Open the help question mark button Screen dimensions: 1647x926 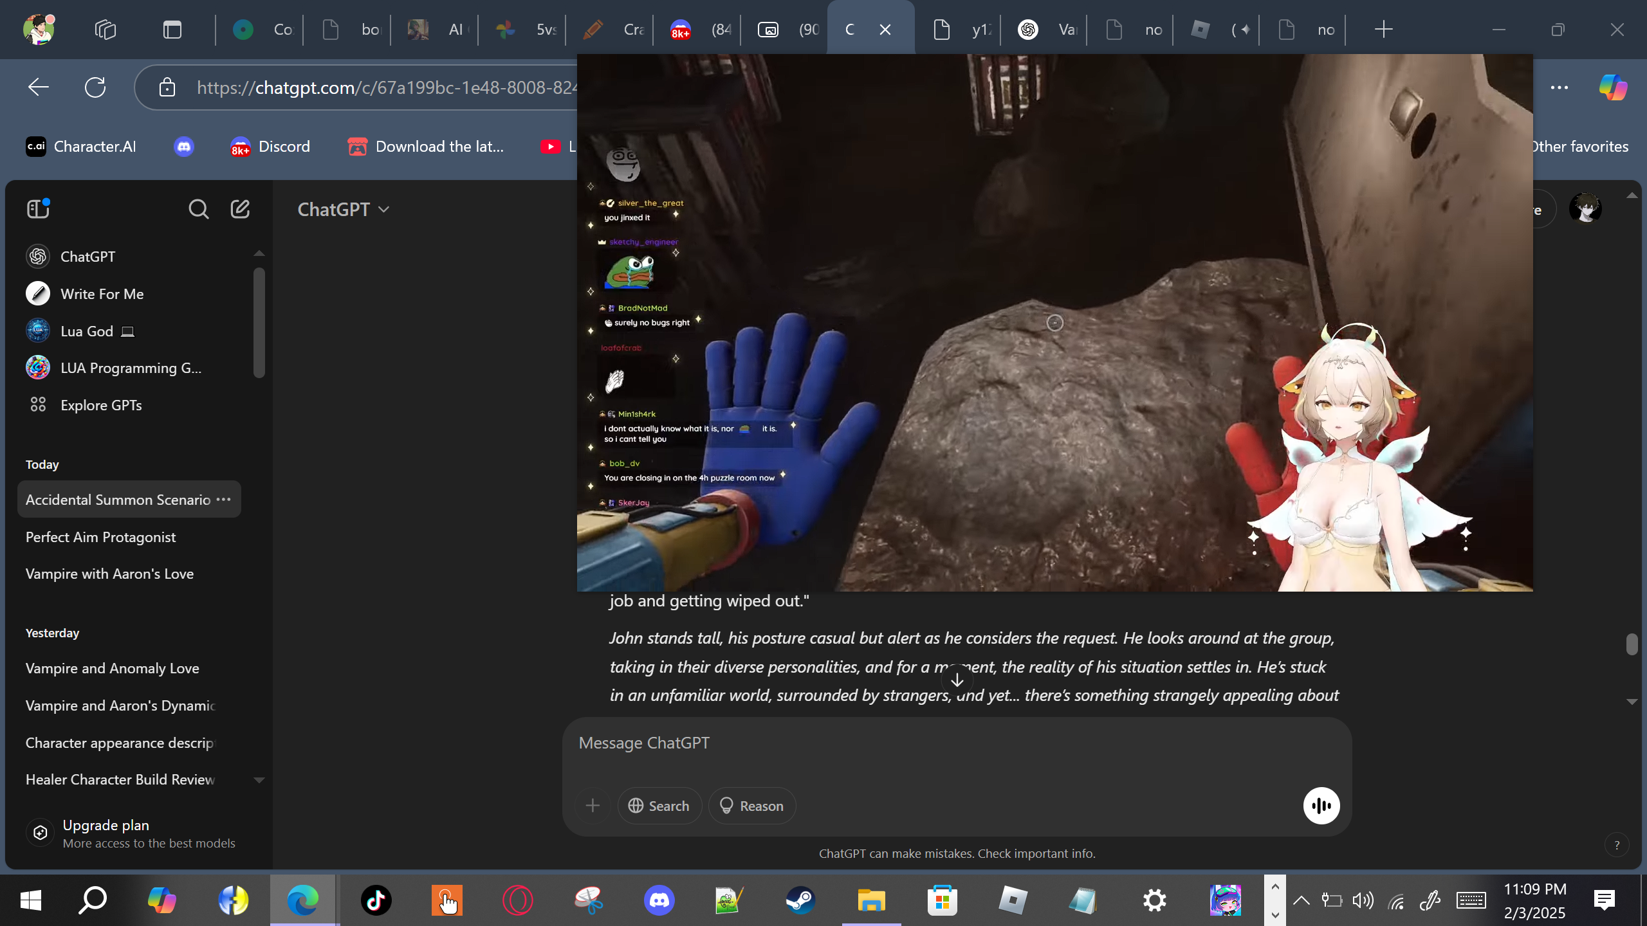1617,845
